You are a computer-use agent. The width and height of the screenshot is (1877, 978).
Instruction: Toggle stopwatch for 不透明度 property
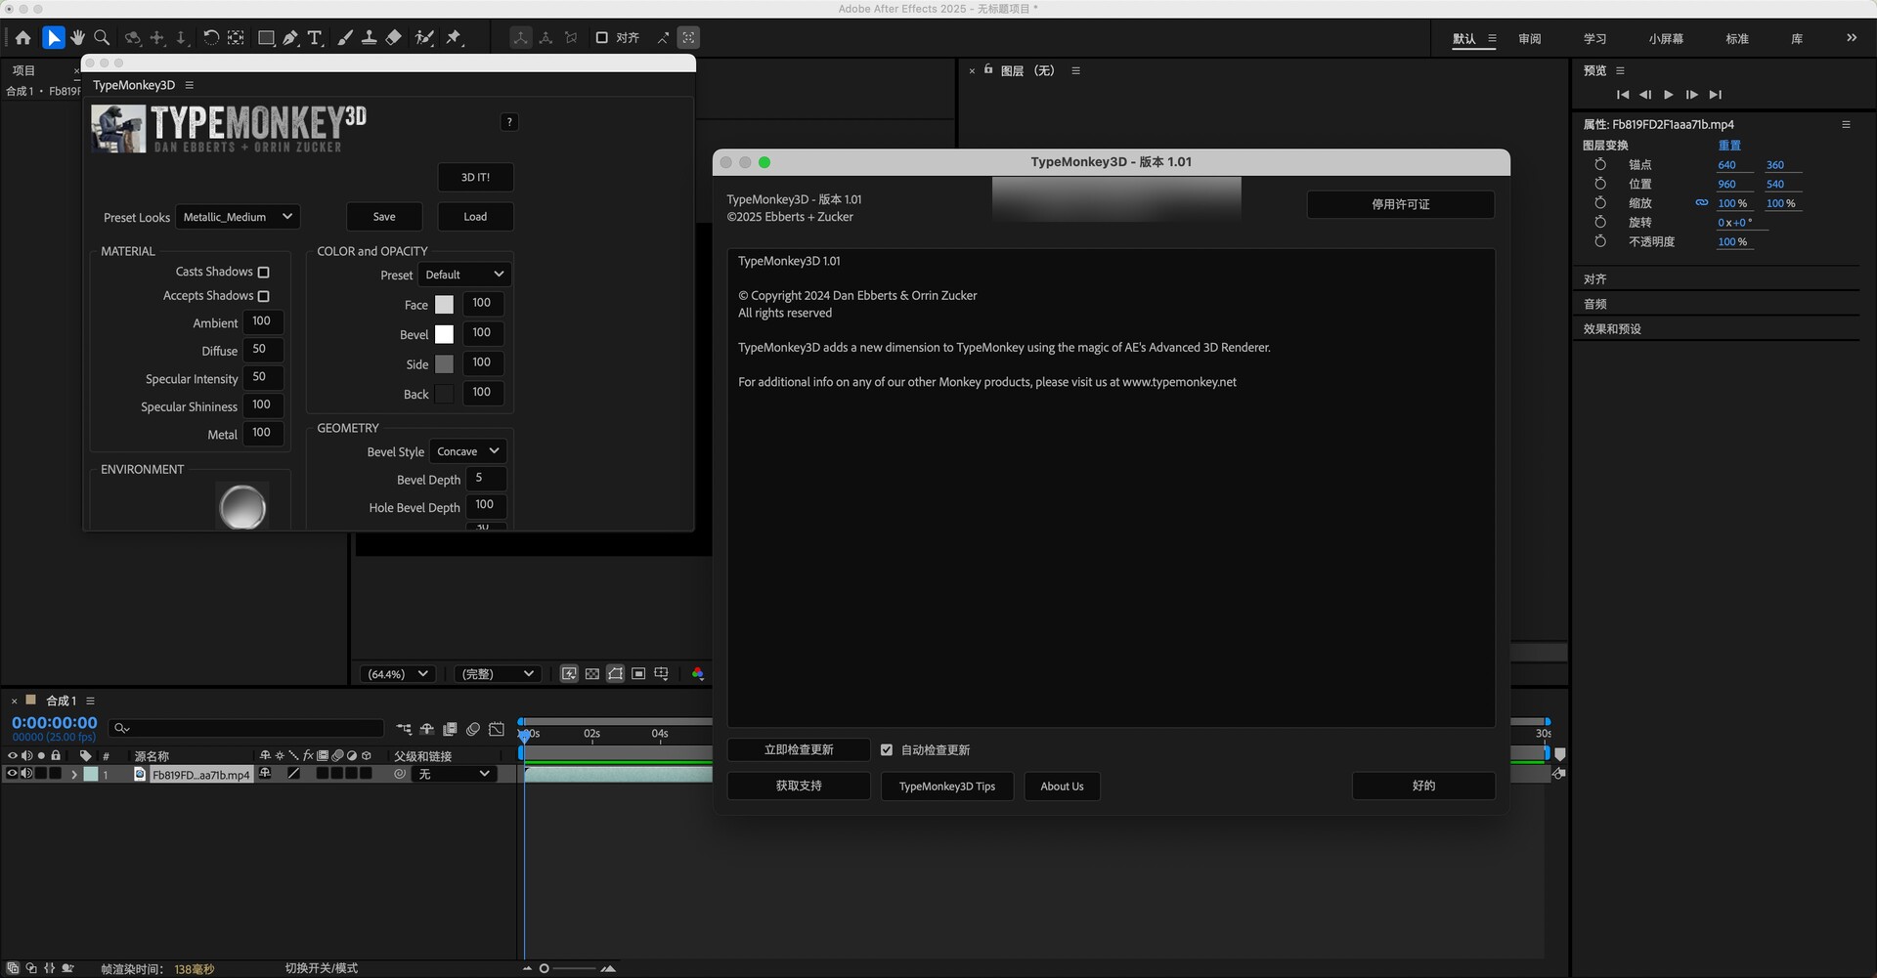(1600, 241)
